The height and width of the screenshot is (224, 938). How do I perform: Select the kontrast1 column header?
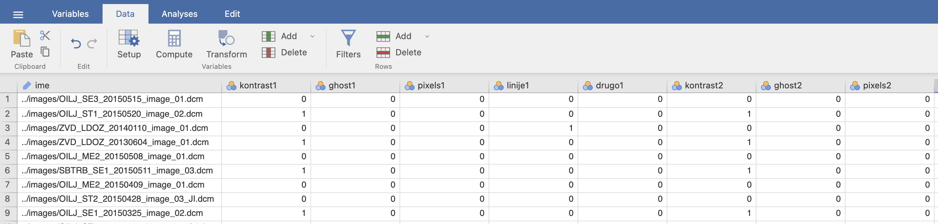click(266, 86)
